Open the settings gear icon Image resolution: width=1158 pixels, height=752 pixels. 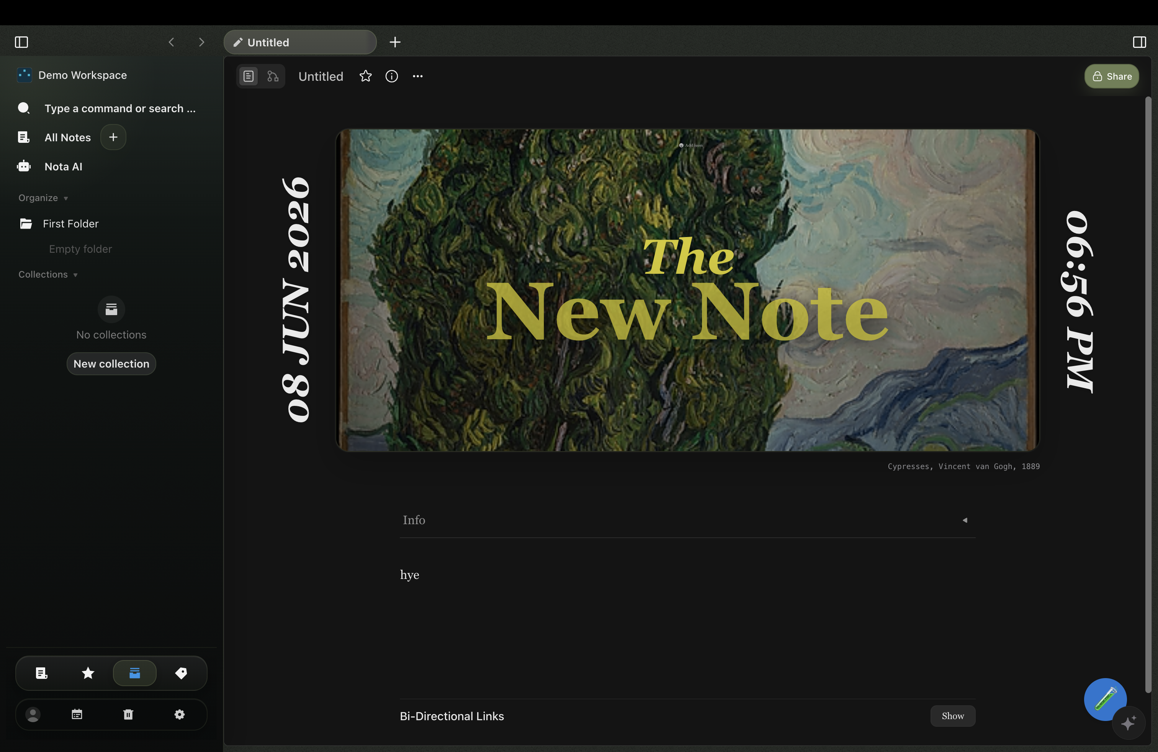click(x=180, y=714)
